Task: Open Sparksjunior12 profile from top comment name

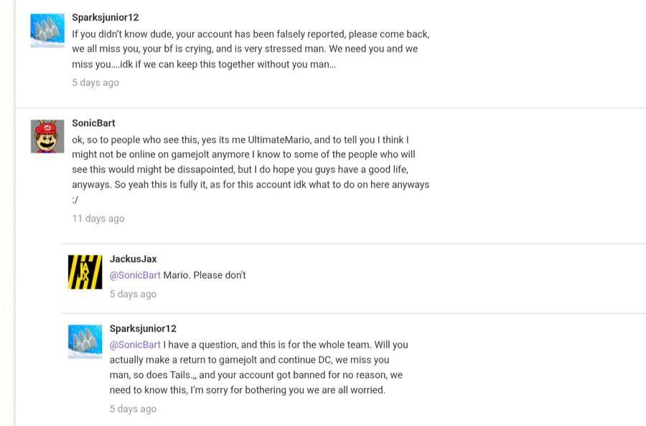Action: [105, 17]
